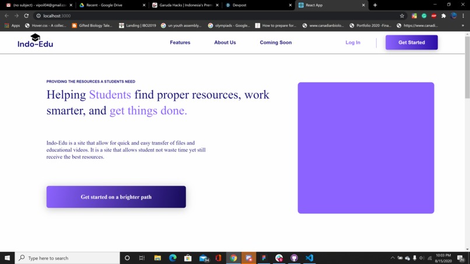470x264 pixels.
Task: Open Visual Studio Code from taskbar
Action: click(x=309, y=258)
